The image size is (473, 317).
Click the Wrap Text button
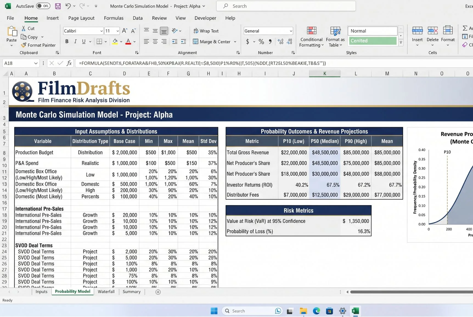point(206,31)
